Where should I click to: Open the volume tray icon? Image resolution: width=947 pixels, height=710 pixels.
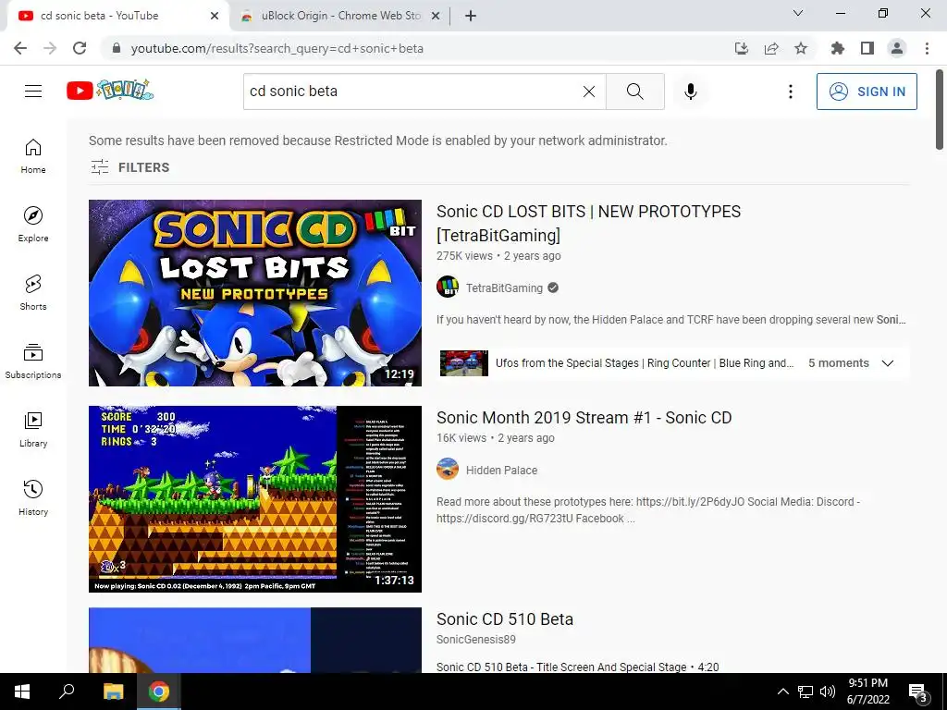coord(828,692)
